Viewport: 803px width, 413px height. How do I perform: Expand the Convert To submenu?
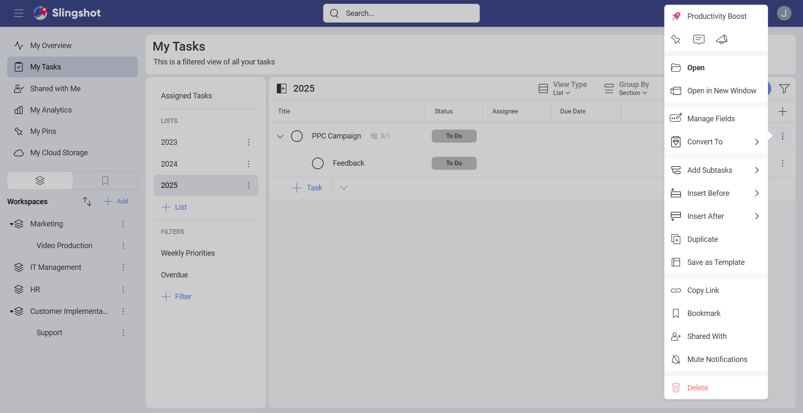pos(716,142)
